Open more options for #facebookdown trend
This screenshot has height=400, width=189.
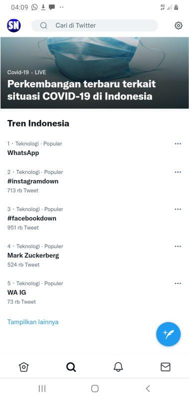(x=178, y=209)
